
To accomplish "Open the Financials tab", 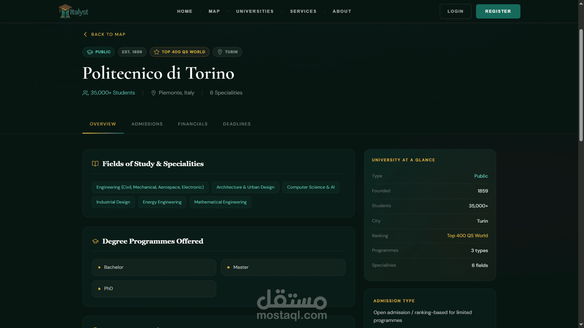I will click(x=193, y=124).
